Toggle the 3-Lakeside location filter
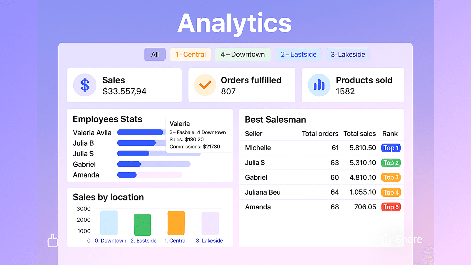This screenshot has width=471, height=265. [348, 54]
